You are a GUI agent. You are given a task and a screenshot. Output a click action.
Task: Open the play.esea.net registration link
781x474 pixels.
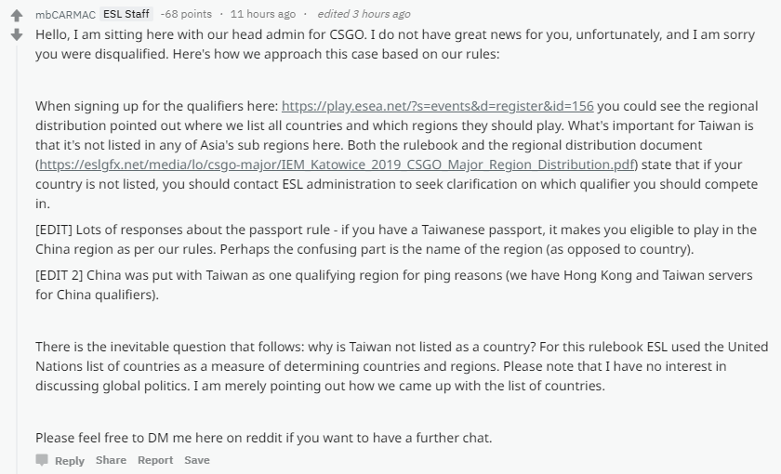[x=437, y=106]
